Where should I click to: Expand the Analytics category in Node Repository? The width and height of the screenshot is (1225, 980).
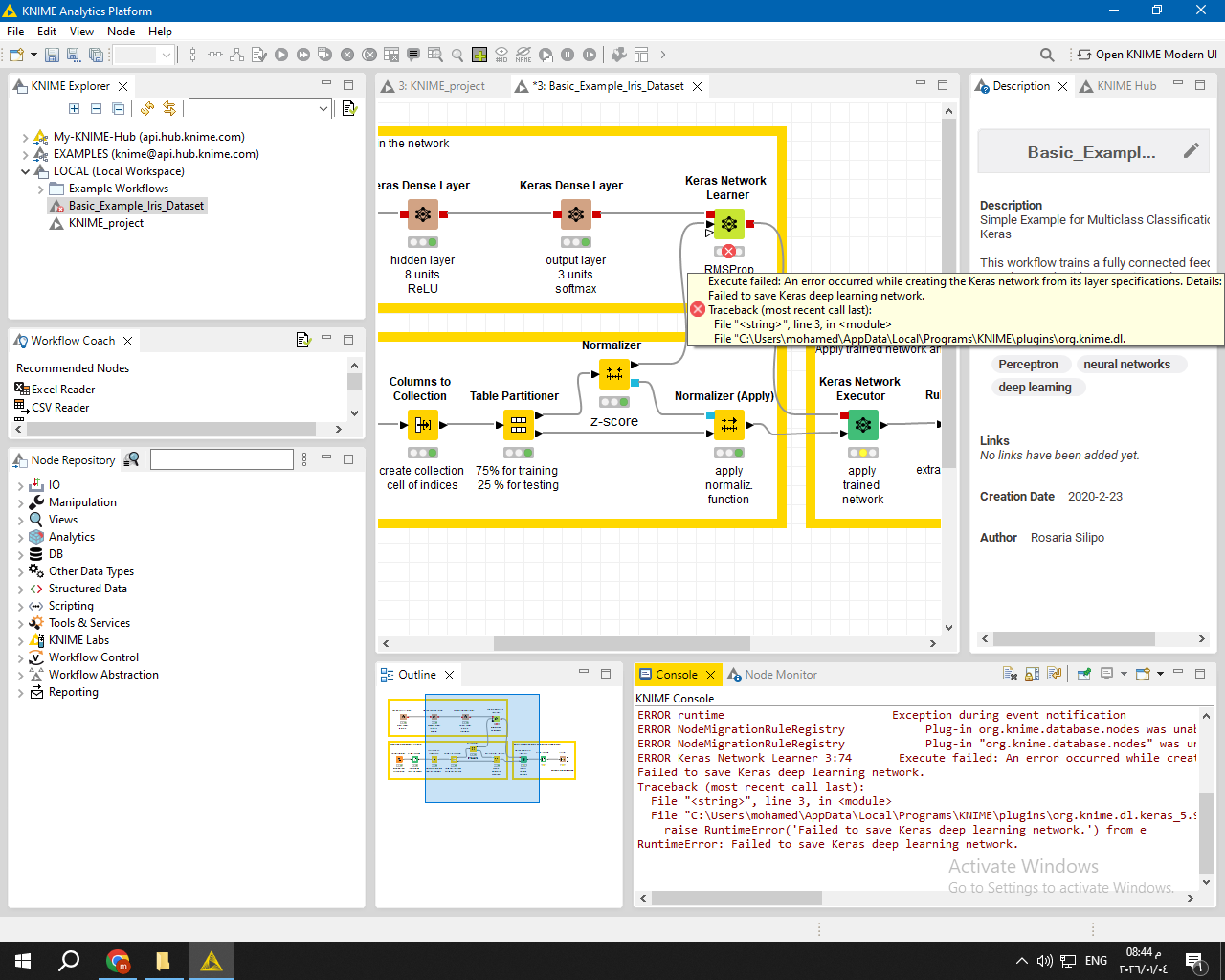pyautogui.click(x=21, y=538)
